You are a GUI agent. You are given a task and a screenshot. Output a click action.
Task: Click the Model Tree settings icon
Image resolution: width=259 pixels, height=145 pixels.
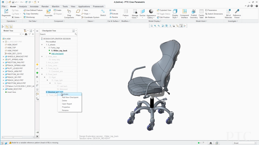25,31
